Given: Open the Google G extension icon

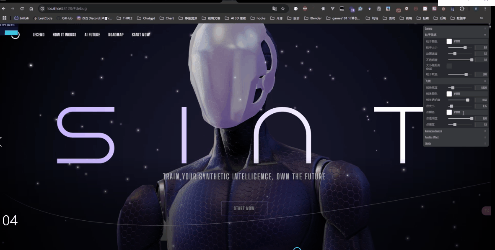Looking at the screenshot, I should coord(360,8).
